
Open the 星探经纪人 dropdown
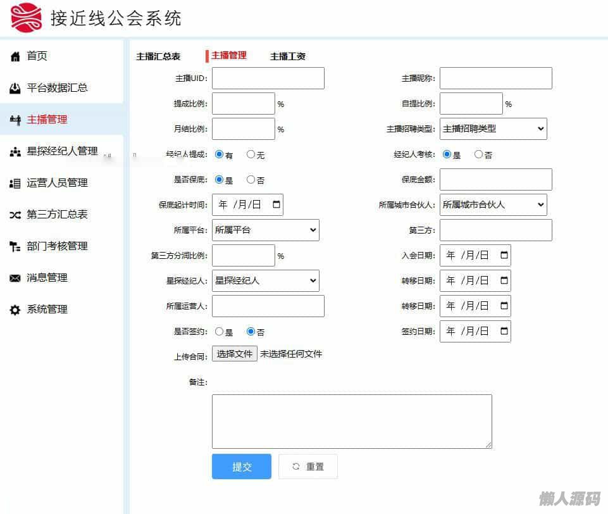(266, 280)
